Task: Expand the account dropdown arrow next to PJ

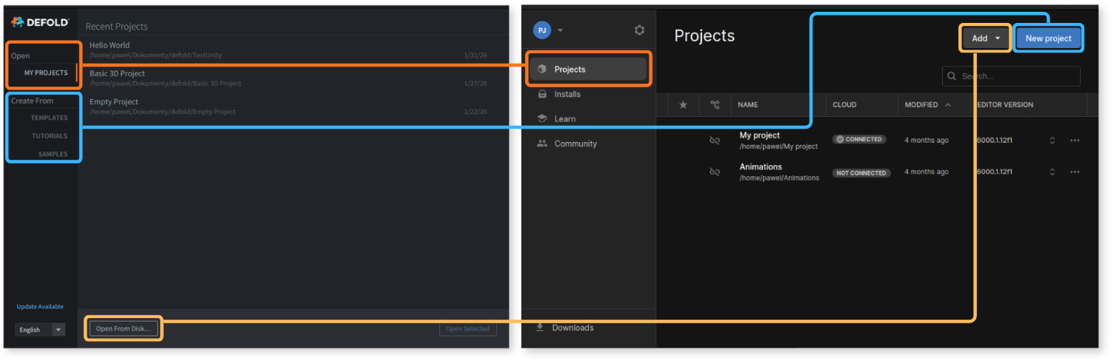Action: point(561,30)
